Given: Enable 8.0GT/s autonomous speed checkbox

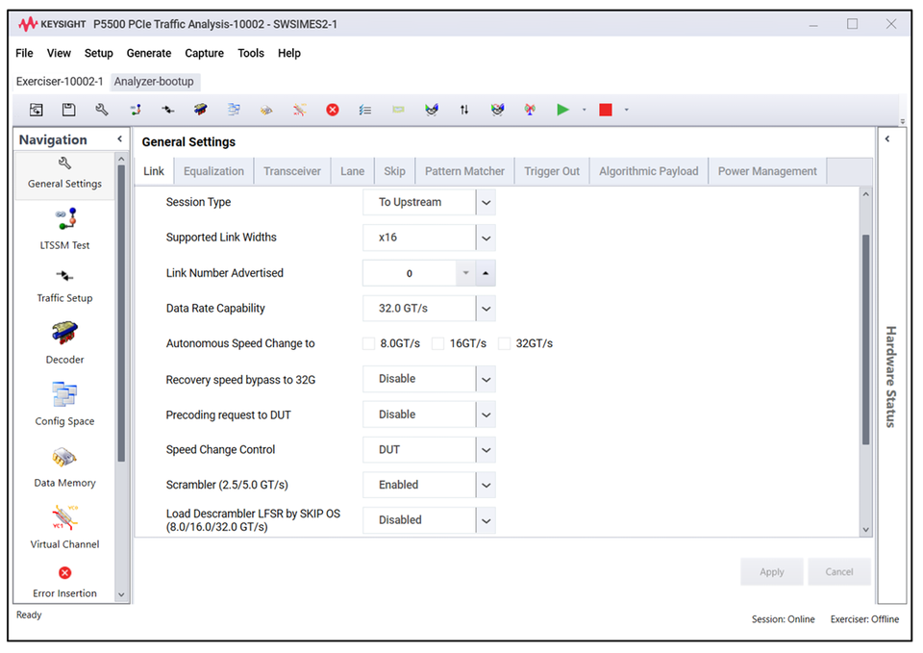Looking at the screenshot, I should click(368, 343).
